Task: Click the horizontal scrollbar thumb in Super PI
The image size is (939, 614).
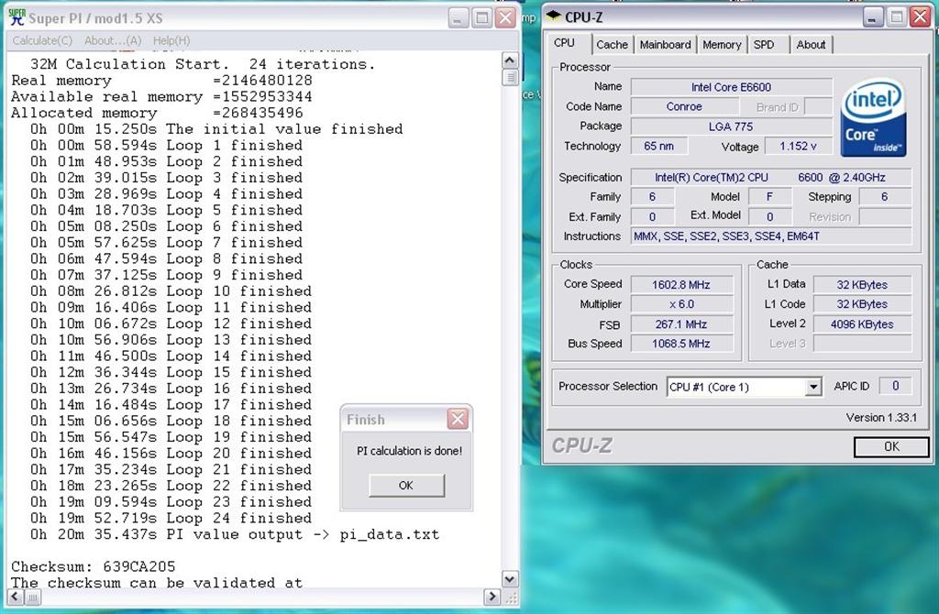Action: click(33, 597)
